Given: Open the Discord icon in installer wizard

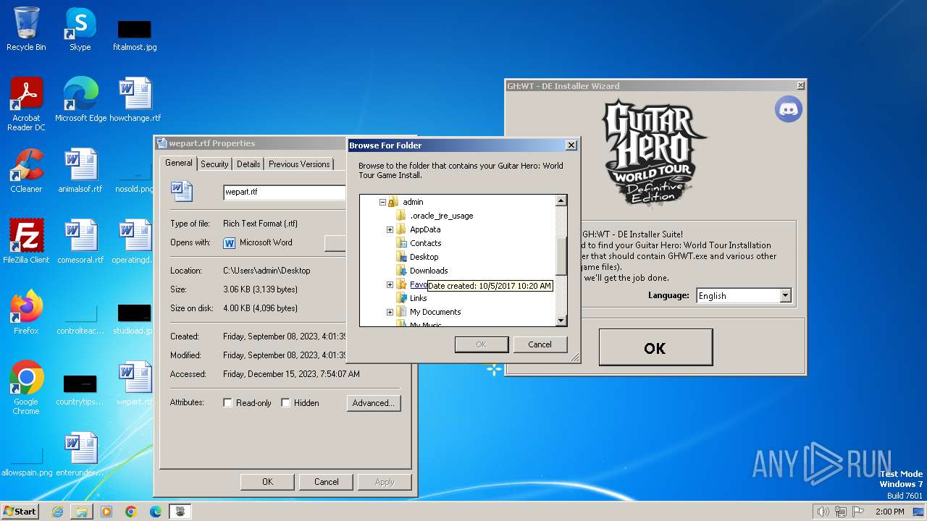Looking at the screenshot, I should pos(788,109).
